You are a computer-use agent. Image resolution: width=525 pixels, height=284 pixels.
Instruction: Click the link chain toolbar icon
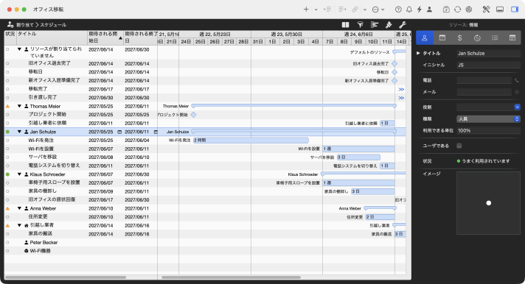355,10
